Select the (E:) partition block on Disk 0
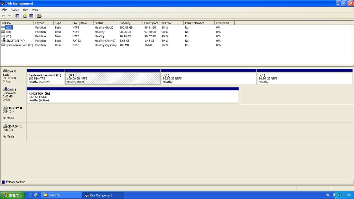Viewport: 354px width, 199px height. (209, 78)
